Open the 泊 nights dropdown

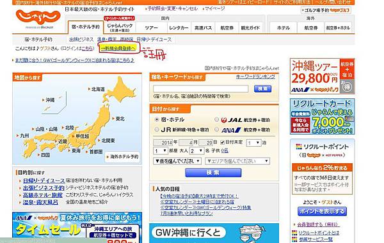pyautogui.click(x=253, y=142)
